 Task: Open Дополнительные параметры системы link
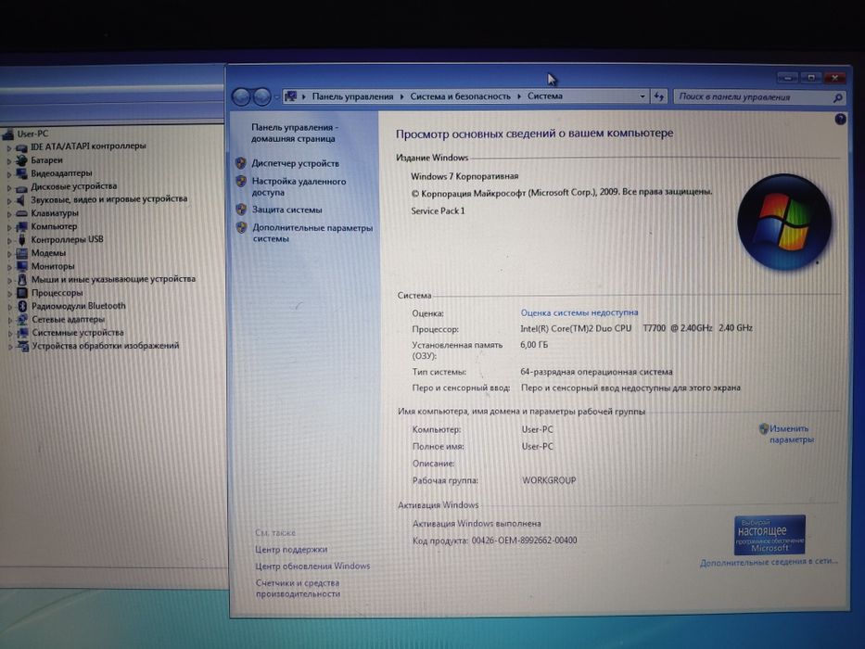[312, 233]
